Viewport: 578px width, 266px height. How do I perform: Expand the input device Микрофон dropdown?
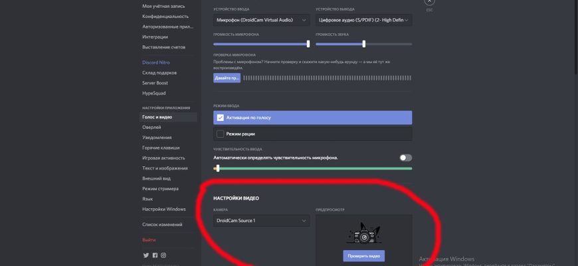tap(261, 21)
